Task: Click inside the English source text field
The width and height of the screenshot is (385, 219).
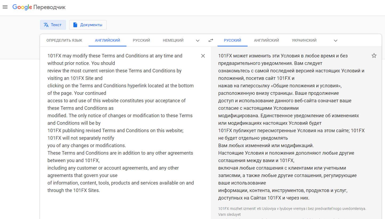Action: pyautogui.click(x=120, y=123)
